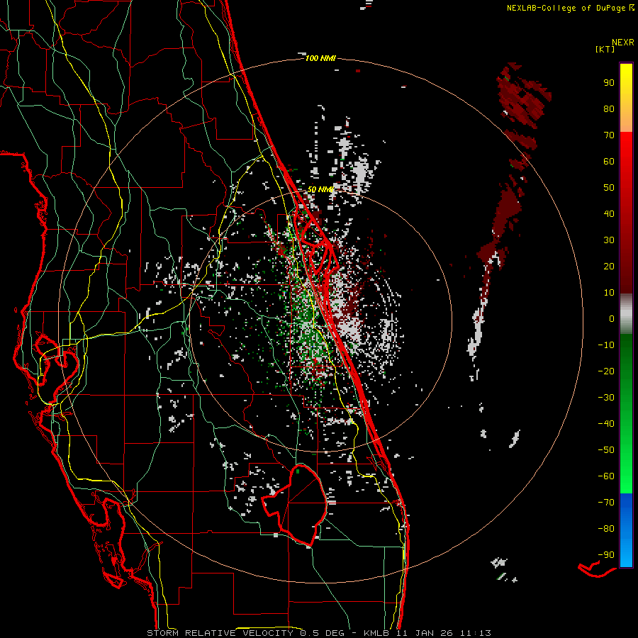
Task: Click the 50 value on velocity scale
Action: pyautogui.click(x=609, y=188)
